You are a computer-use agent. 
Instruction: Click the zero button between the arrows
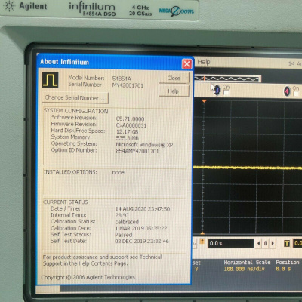tap(265, 243)
